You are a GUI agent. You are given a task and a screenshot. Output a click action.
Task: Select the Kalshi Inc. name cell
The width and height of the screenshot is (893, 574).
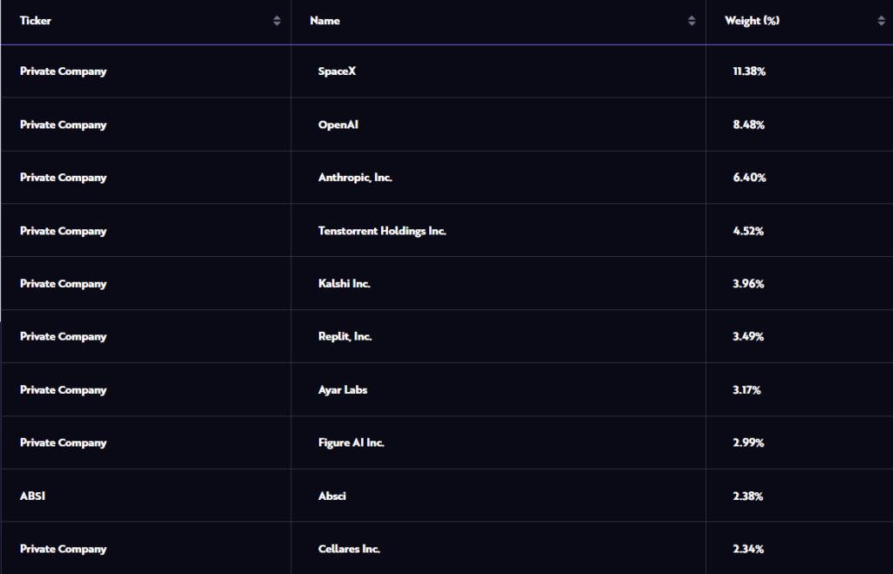pyautogui.click(x=344, y=283)
